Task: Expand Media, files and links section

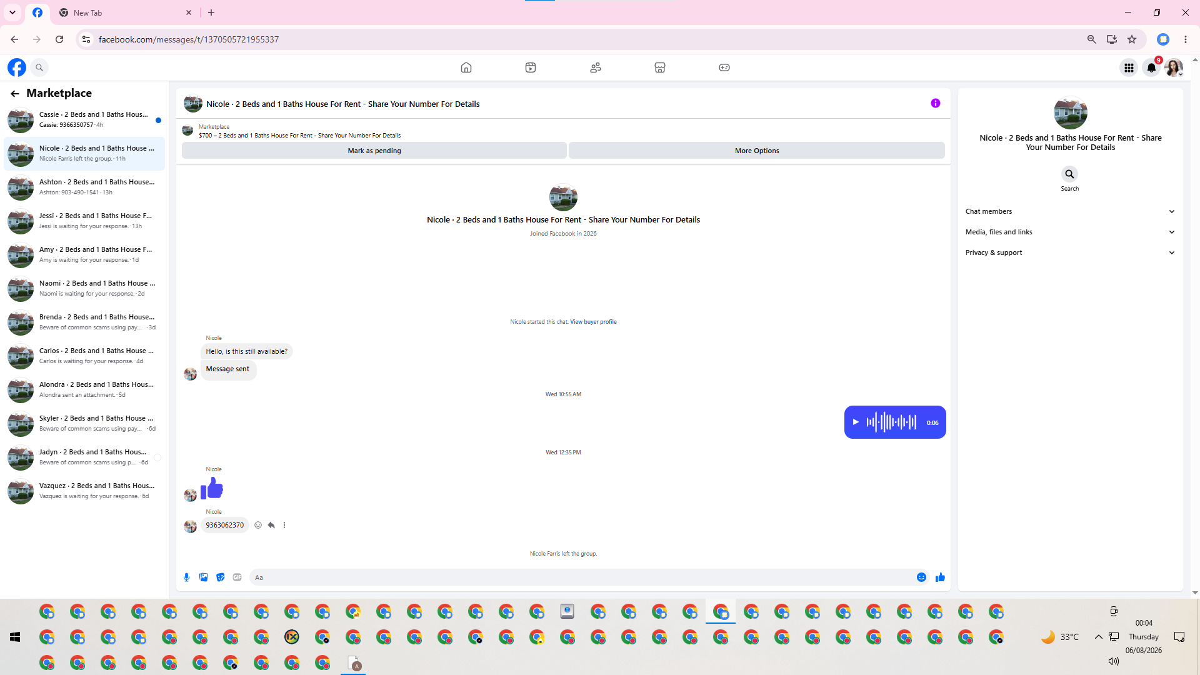Action: pos(1070,232)
